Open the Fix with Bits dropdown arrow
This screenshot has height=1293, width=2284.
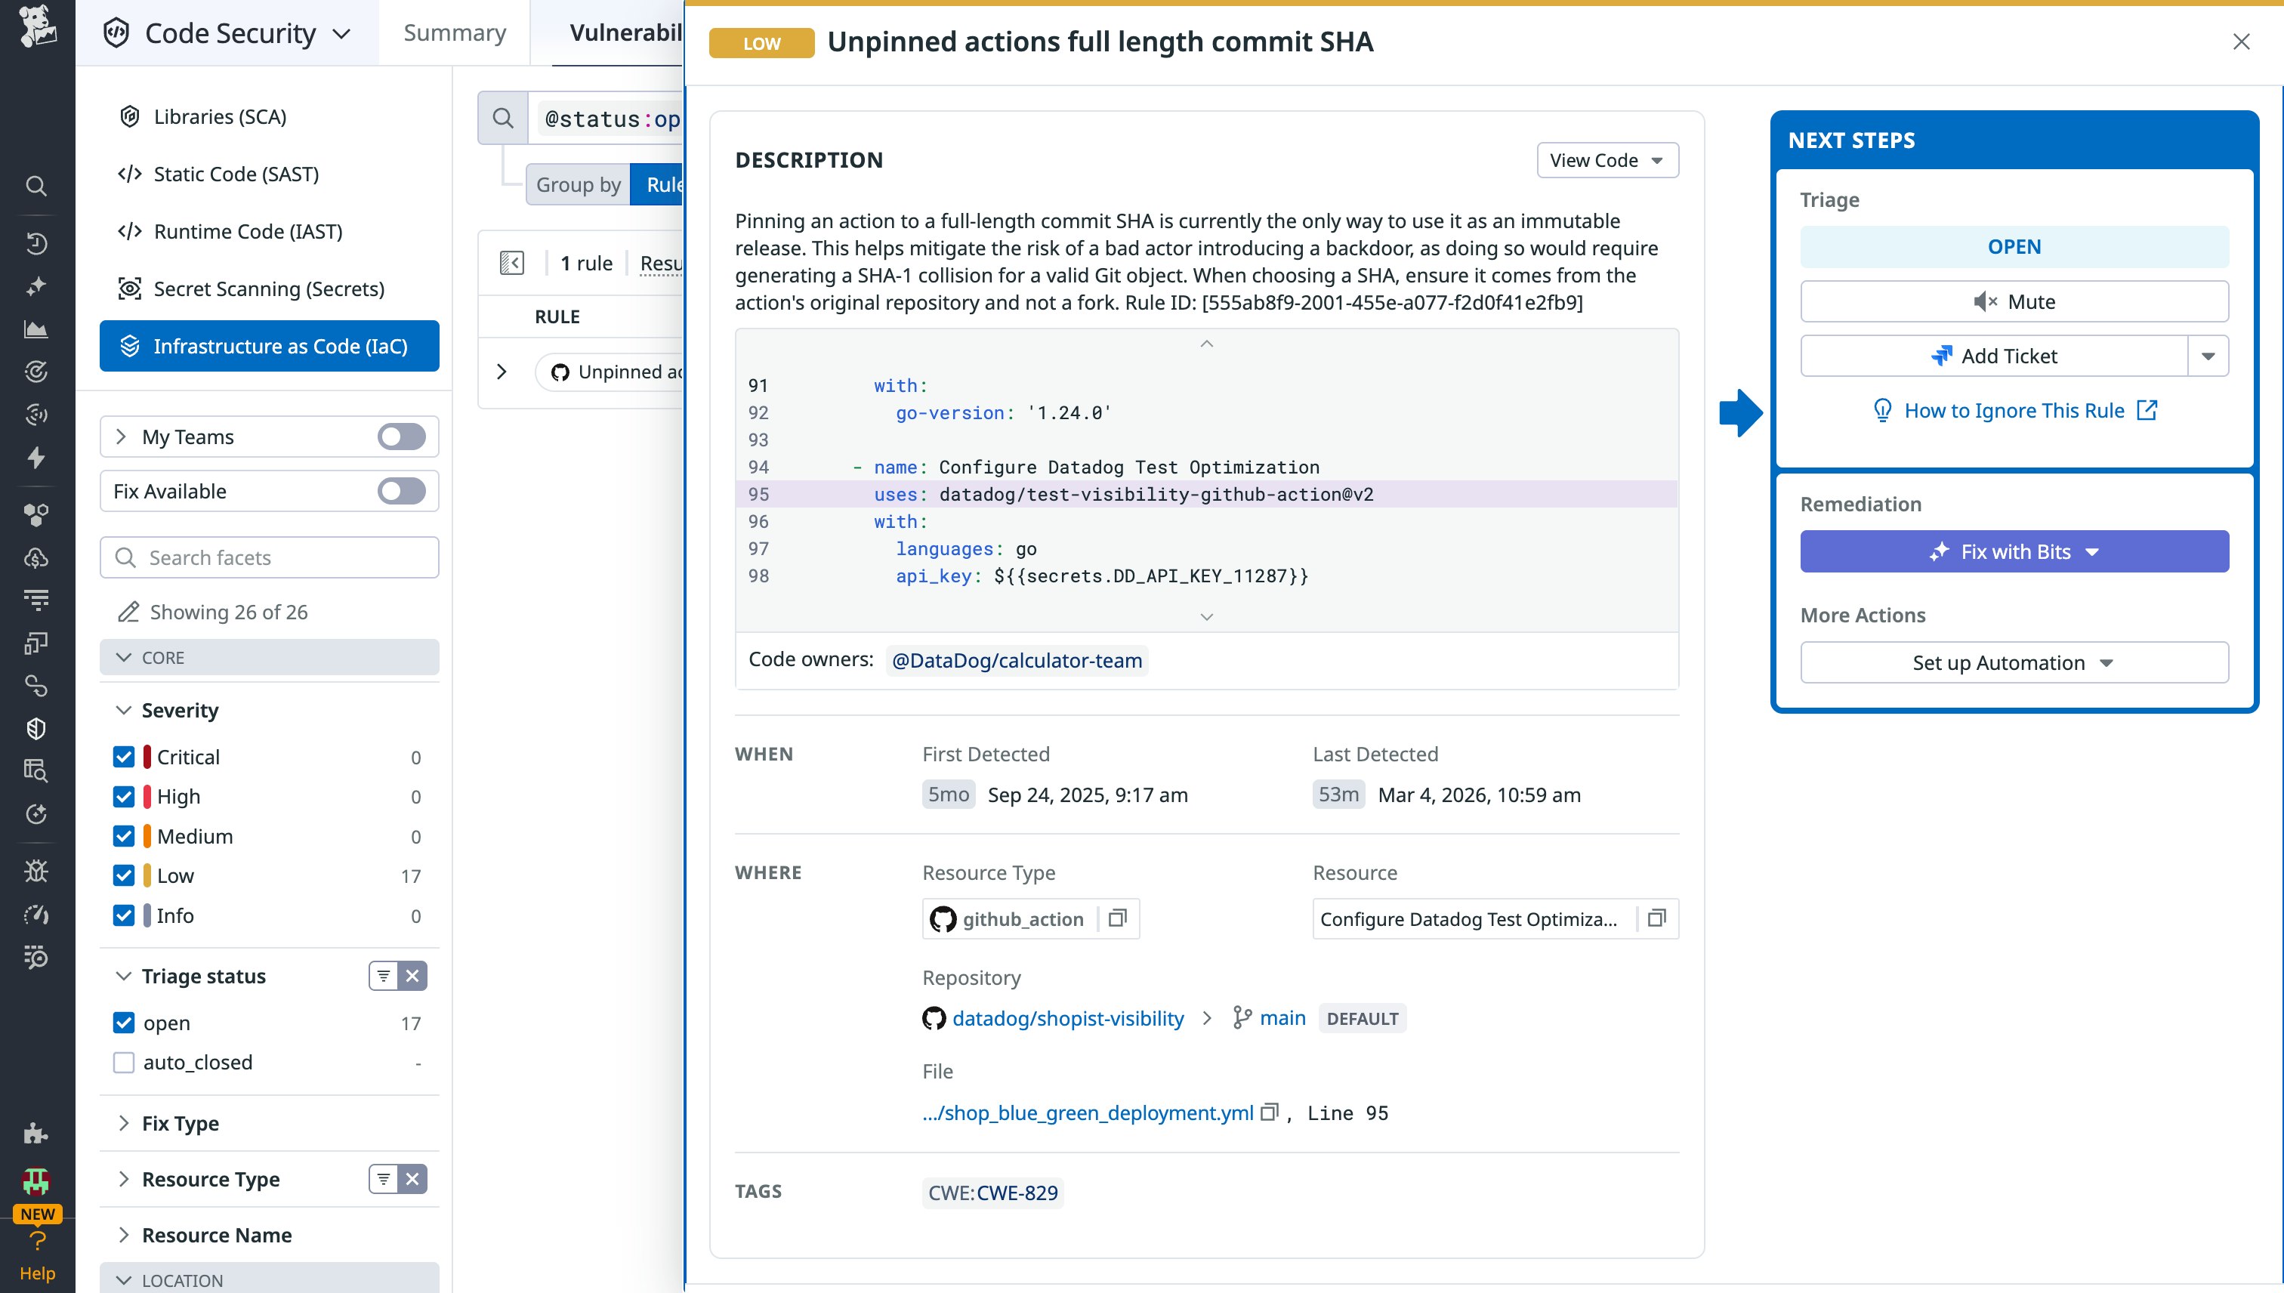2091,551
